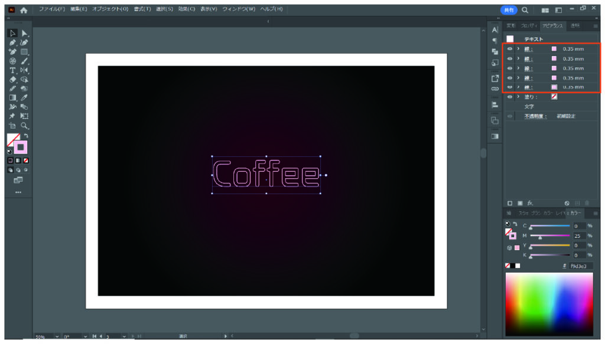The height and width of the screenshot is (344, 605).
Task: Open the search magnifier at top right
Action: (525, 10)
